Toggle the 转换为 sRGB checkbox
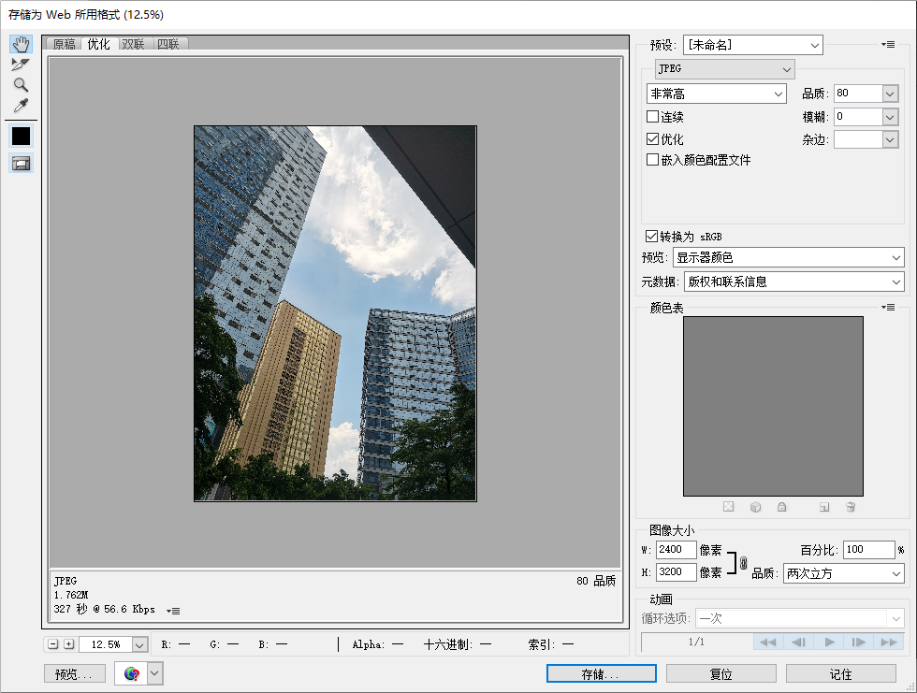Image resolution: width=917 pixels, height=693 pixels. [x=652, y=237]
